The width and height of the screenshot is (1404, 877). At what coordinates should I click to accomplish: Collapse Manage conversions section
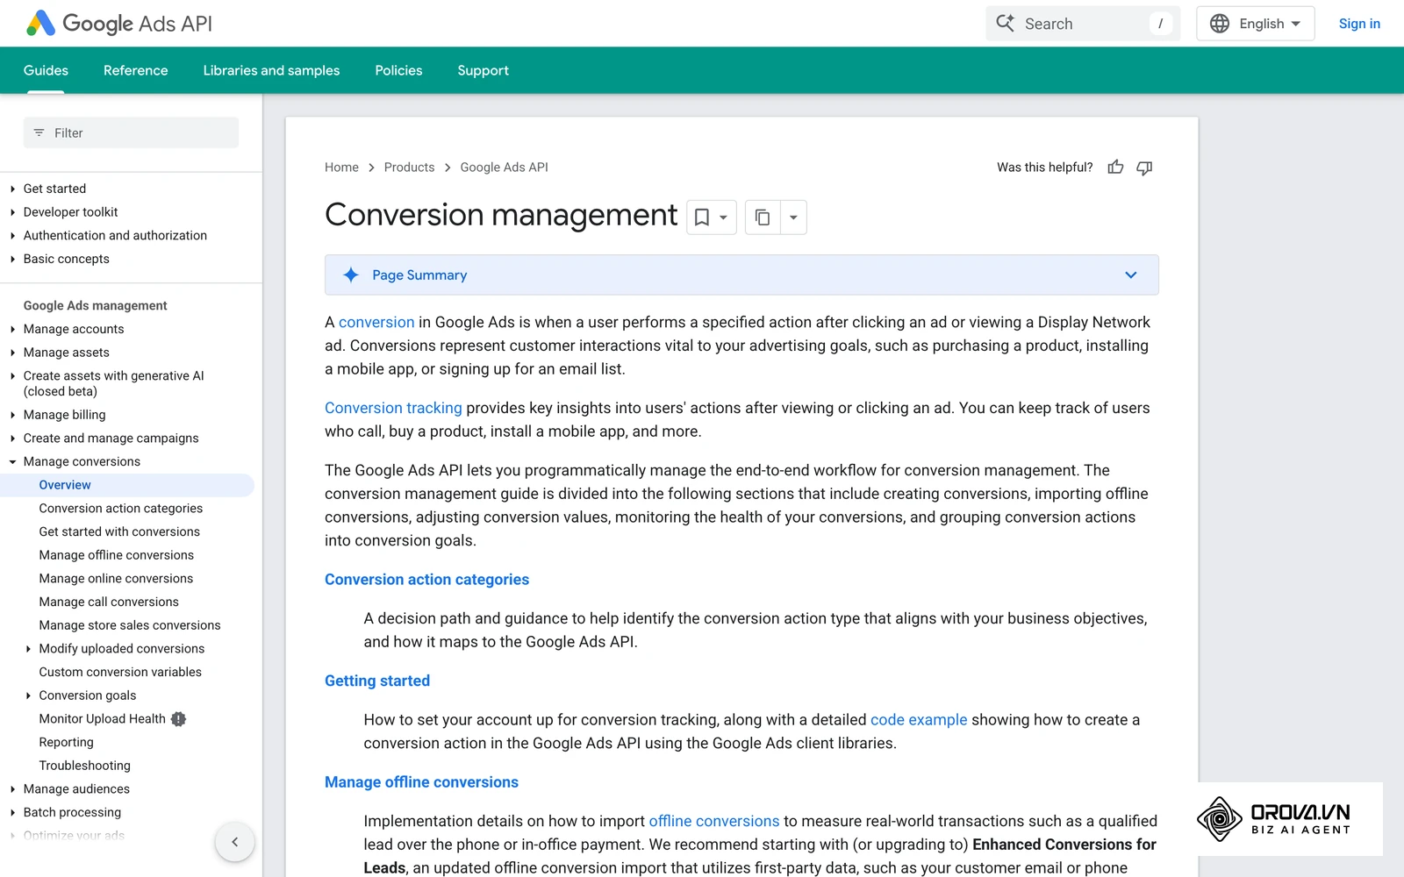point(12,461)
